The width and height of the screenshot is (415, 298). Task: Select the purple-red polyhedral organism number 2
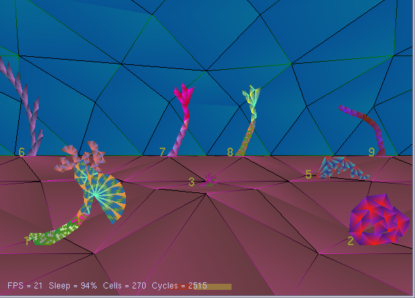378,219
